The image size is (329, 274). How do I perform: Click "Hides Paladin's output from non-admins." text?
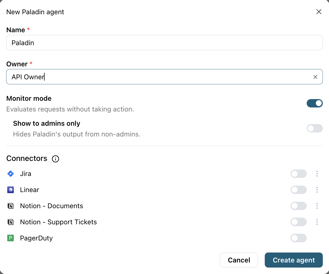click(x=77, y=134)
